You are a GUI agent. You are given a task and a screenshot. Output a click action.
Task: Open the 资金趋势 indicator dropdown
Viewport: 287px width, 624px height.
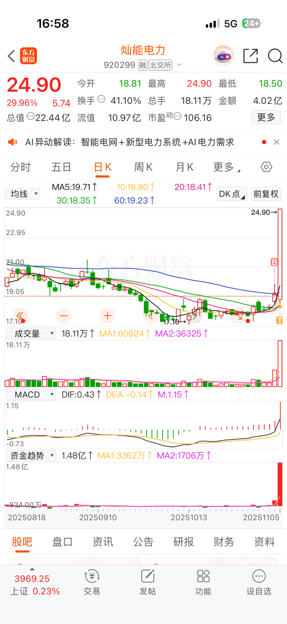(x=31, y=455)
